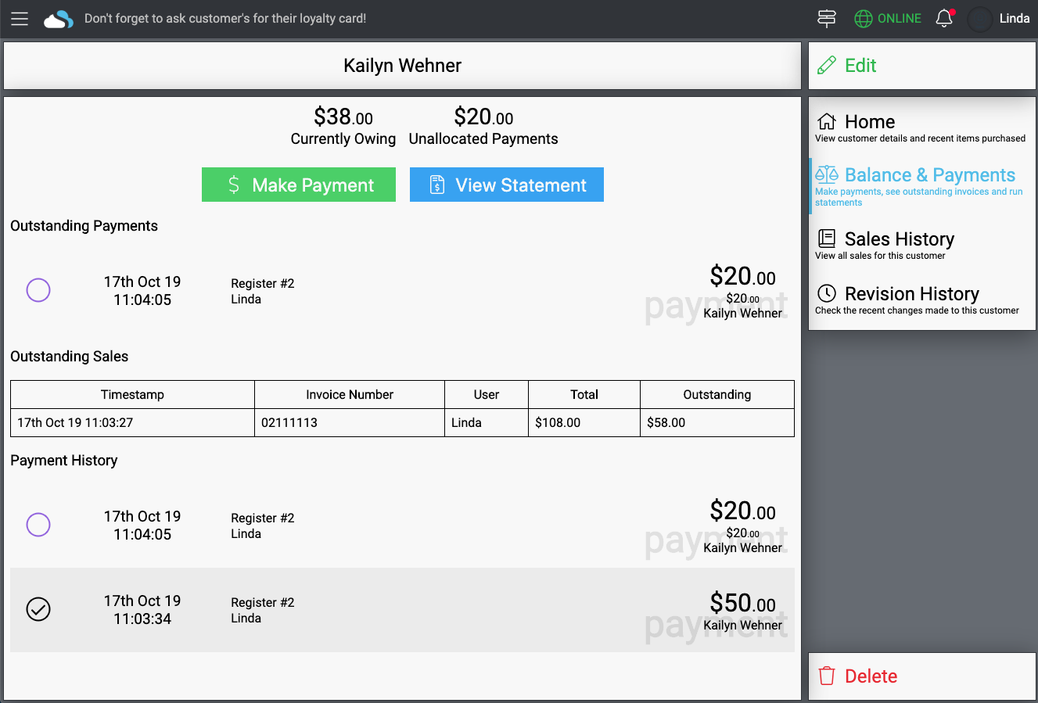Click the ONLINE globe status icon
Viewport: 1038px width, 703px height.
pyautogui.click(x=864, y=19)
